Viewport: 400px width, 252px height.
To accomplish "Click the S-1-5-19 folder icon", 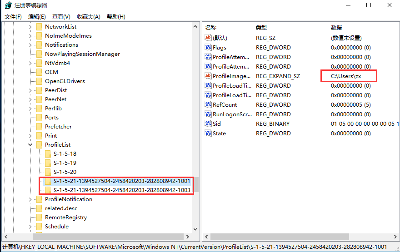I will tap(48, 163).
